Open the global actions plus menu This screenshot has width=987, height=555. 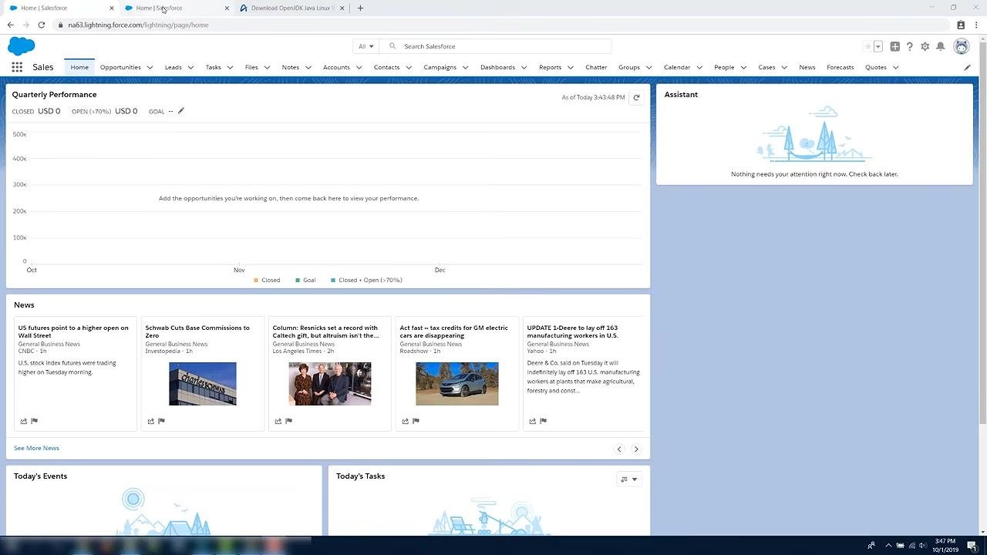pos(894,46)
